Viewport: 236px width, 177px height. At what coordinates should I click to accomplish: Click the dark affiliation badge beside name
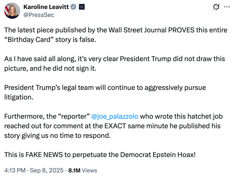coord(82,7)
